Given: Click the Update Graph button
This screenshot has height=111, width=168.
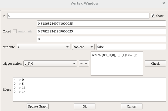Looking at the screenshot, I should point(38,106).
